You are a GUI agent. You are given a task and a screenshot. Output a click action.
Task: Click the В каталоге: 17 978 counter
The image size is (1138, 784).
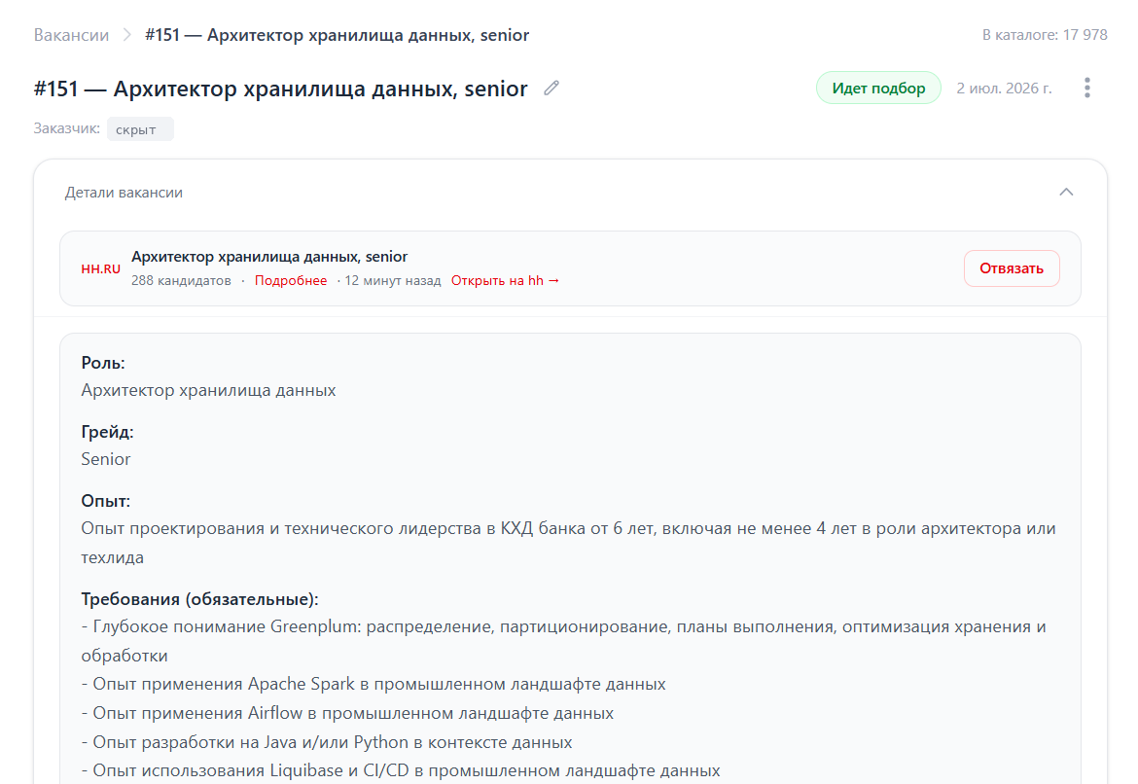coord(1045,35)
